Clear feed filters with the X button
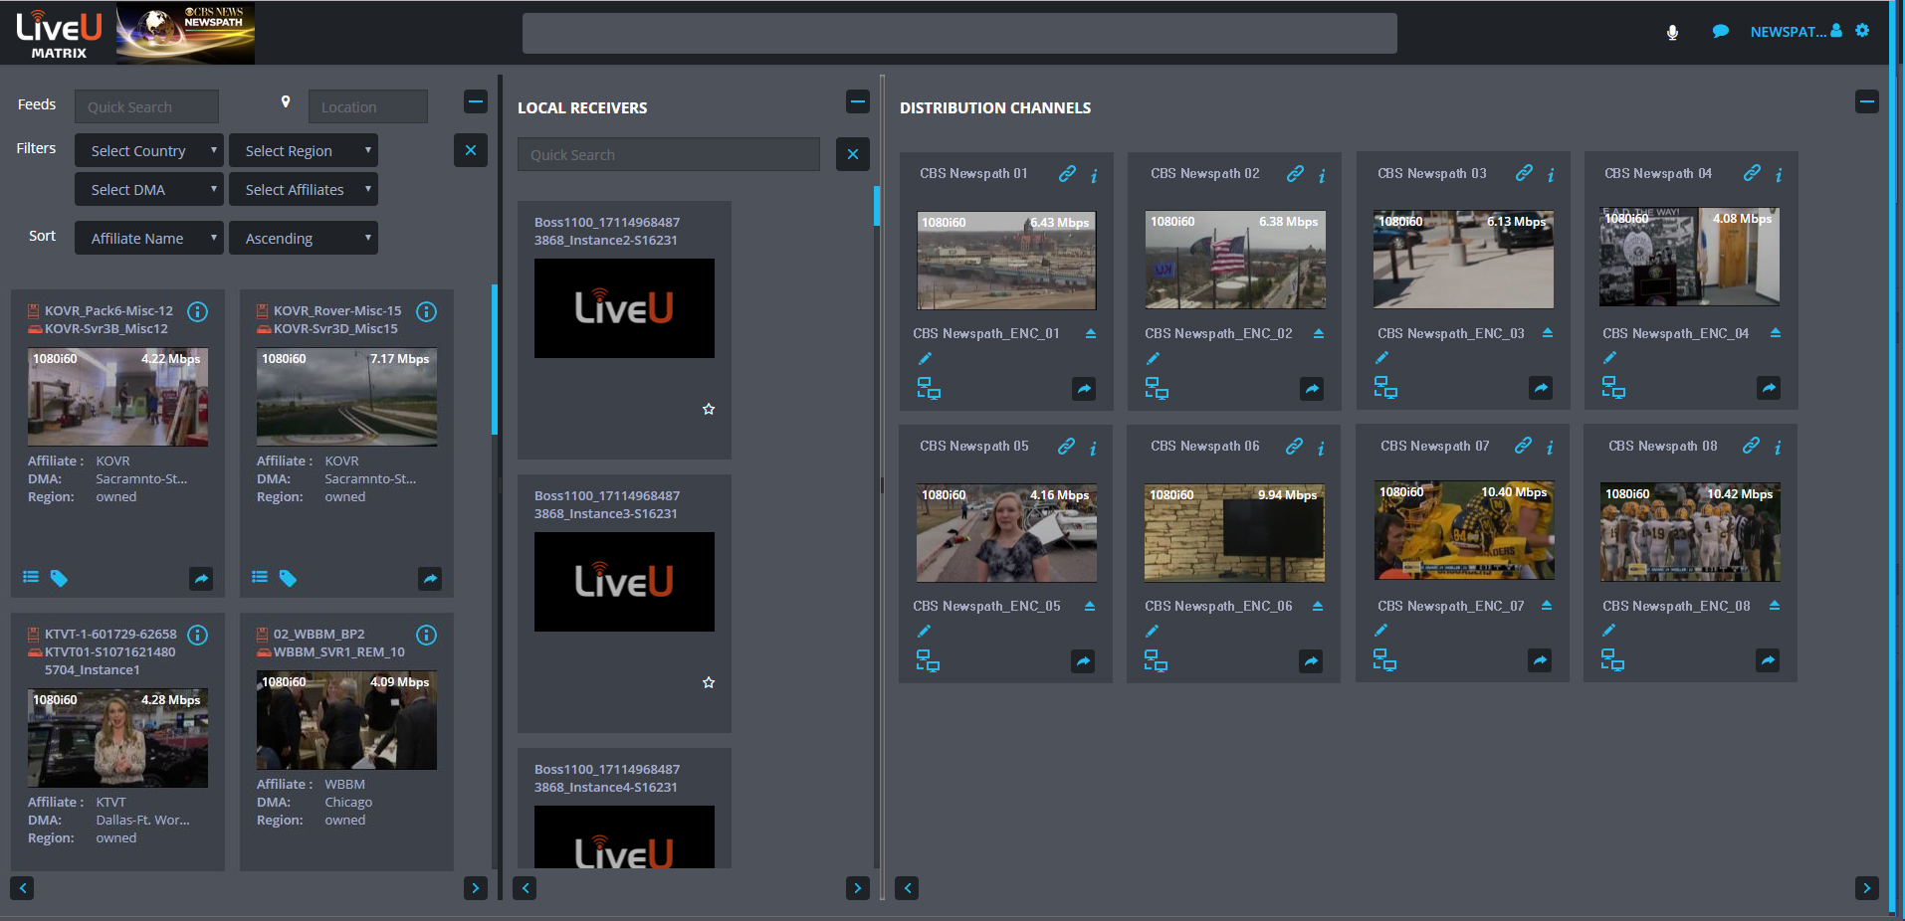Viewport: 1905px width, 921px height. tap(471, 150)
